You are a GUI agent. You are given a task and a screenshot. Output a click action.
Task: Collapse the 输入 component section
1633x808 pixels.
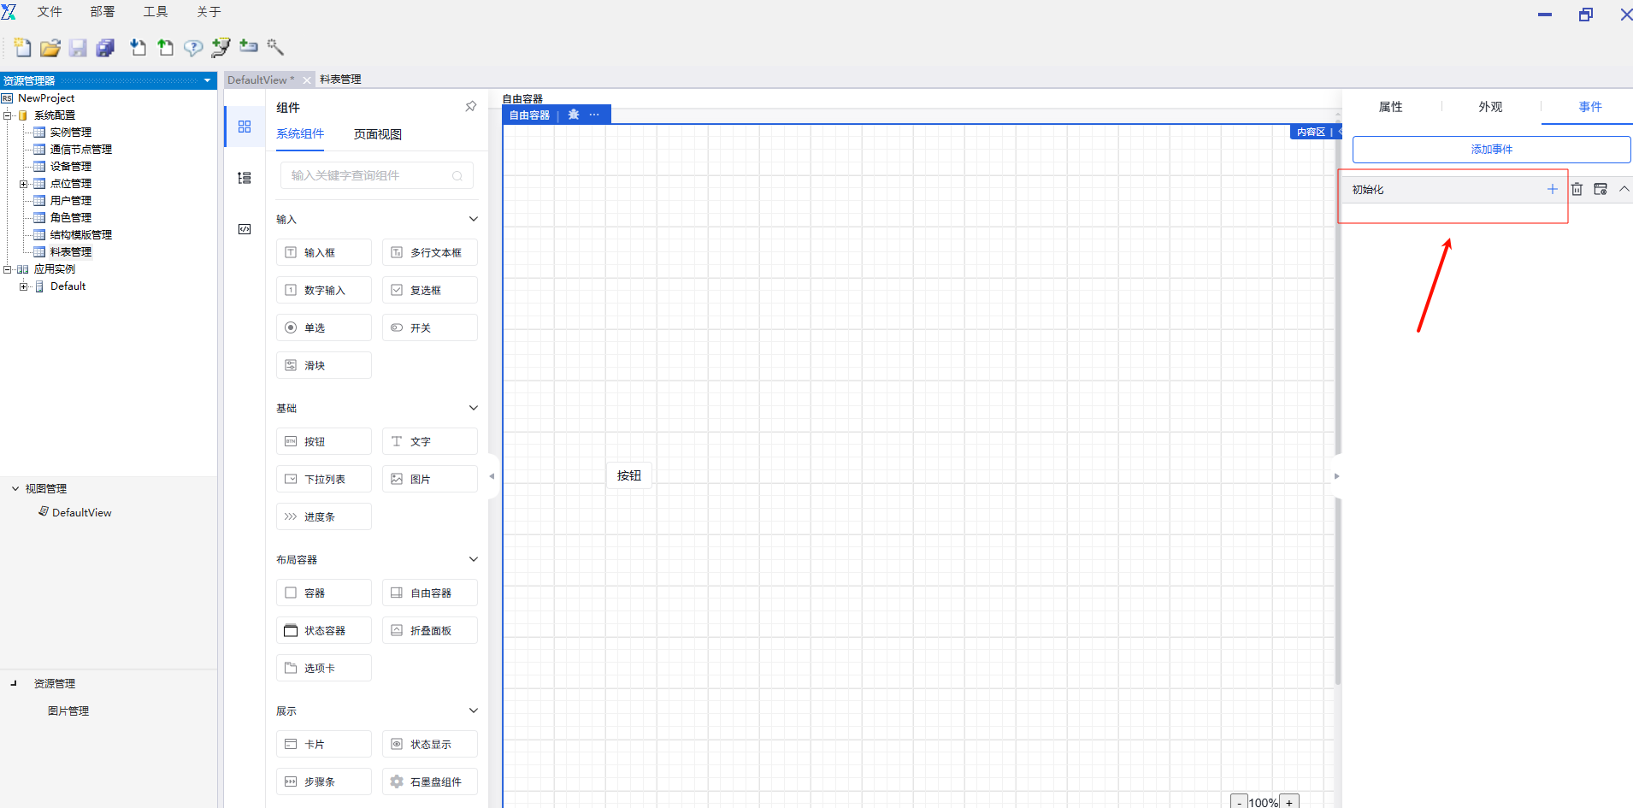tap(473, 219)
